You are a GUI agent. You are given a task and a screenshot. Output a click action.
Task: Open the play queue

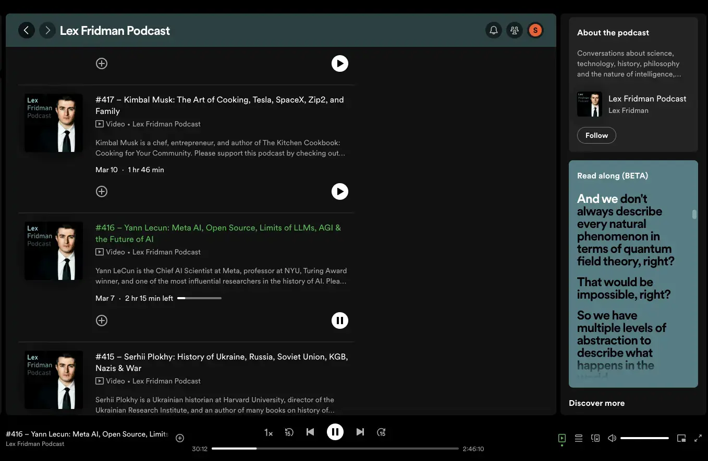pyautogui.click(x=579, y=438)
